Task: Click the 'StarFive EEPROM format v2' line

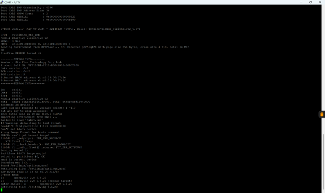Action: pyautogui.click(x=21, y=53)
